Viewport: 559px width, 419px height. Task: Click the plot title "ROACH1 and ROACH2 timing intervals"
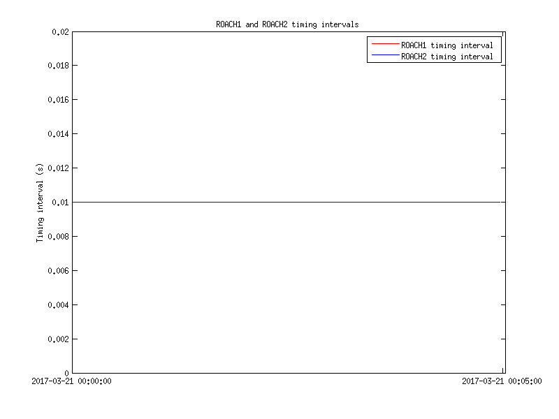coord(287,24)
